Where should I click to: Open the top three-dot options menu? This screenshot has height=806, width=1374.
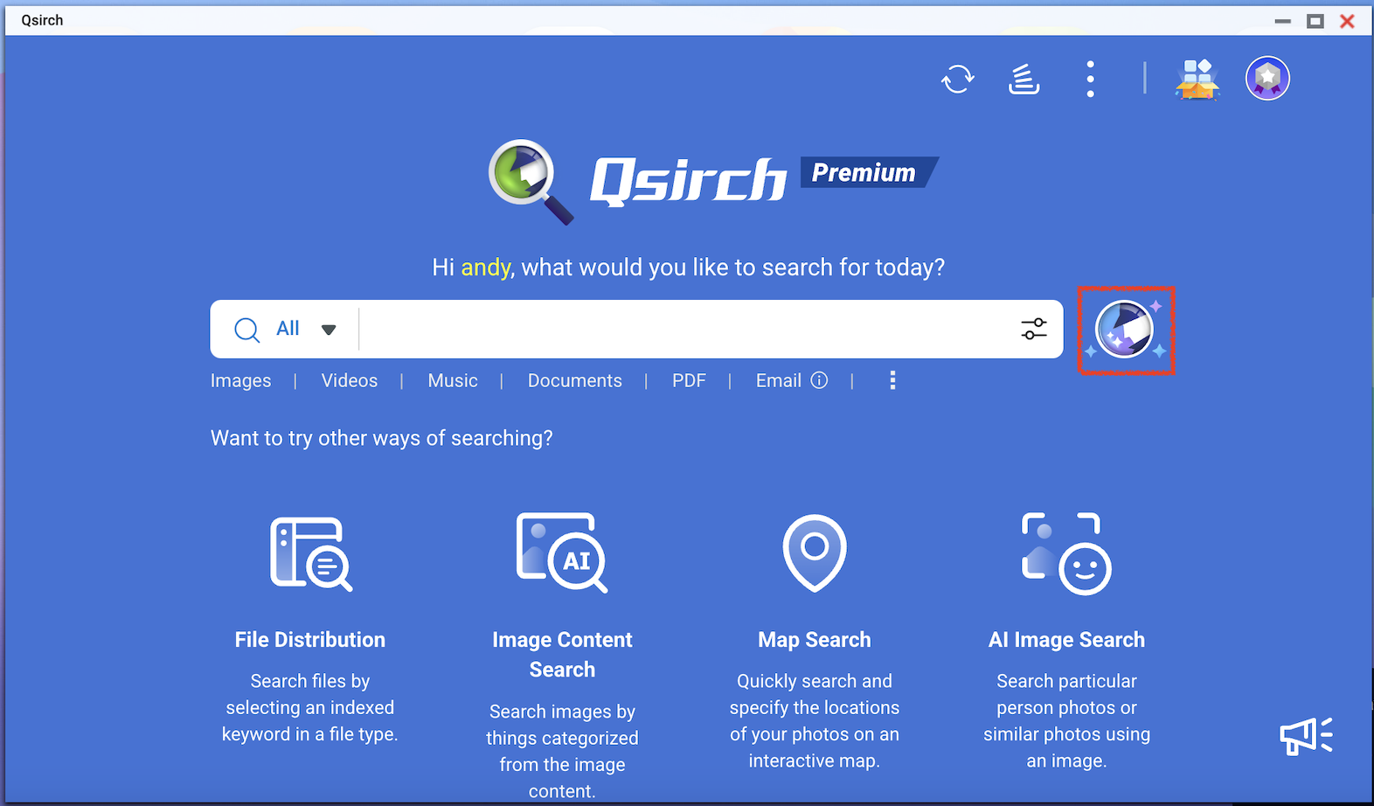pos(1090,79)
